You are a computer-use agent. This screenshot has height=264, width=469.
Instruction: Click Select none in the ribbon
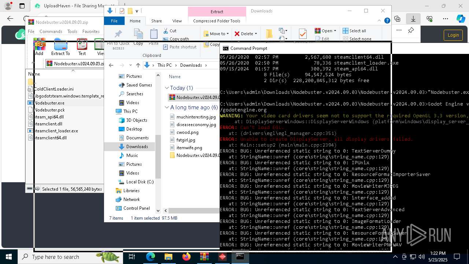click(x=357, y=39)
